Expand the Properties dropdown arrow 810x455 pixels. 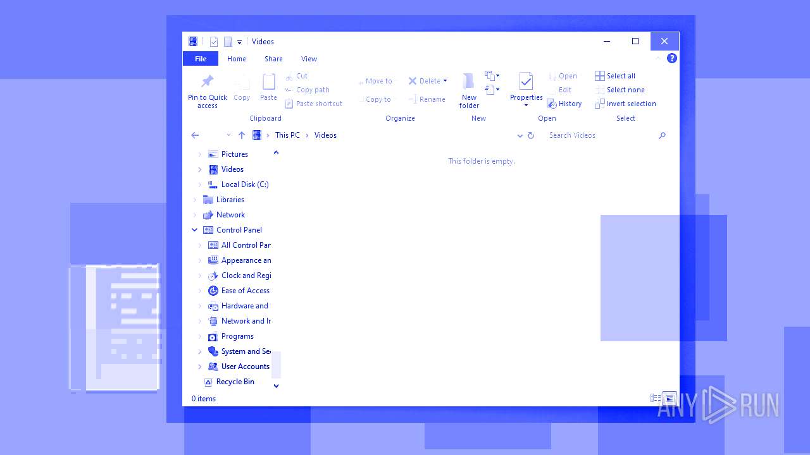(x=526, y=106)
